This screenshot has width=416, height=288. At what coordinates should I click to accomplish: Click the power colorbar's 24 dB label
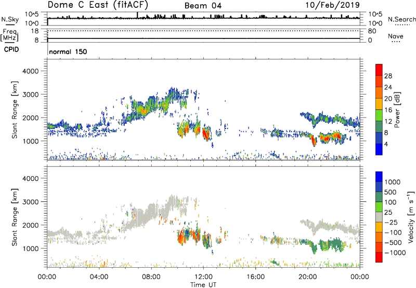[388, 87]
